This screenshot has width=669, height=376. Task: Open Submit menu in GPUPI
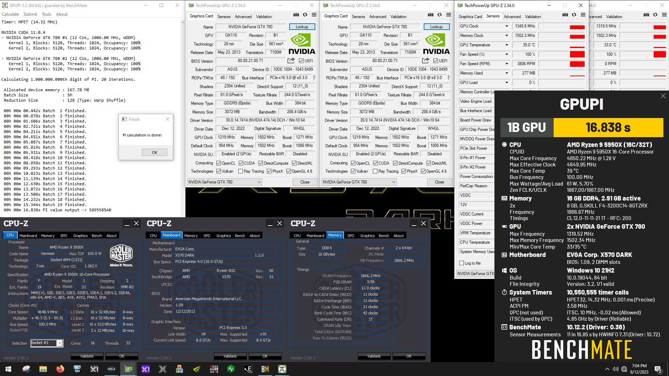(30, 14)
